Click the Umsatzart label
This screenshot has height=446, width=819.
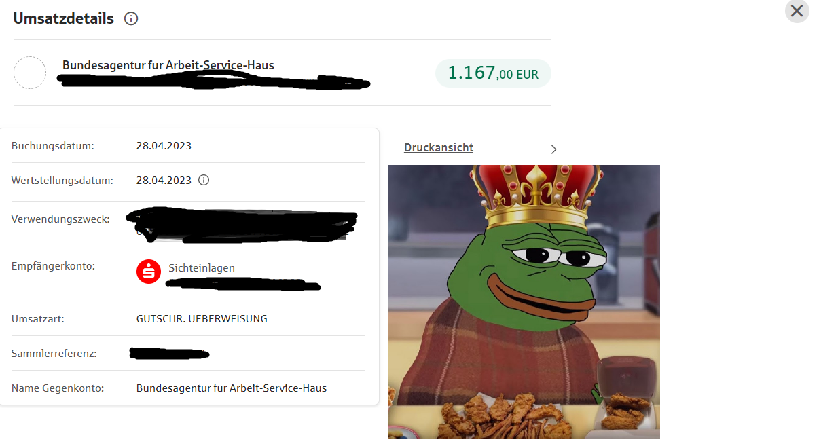coord(37,318)
